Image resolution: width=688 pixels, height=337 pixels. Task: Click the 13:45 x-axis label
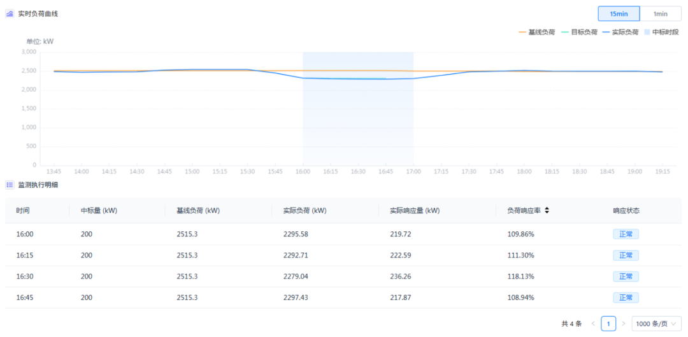tap(54, 171)
